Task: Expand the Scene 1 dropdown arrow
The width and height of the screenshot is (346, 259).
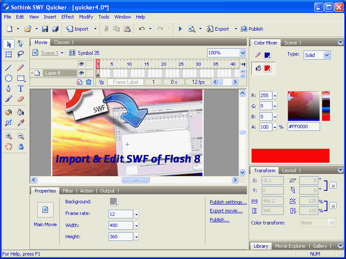Action: [x=62, y=53]
